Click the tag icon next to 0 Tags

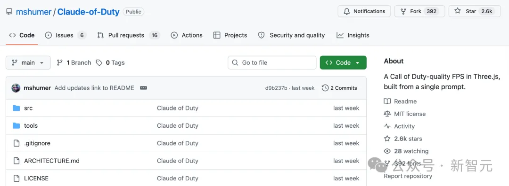tap(99, 63)
